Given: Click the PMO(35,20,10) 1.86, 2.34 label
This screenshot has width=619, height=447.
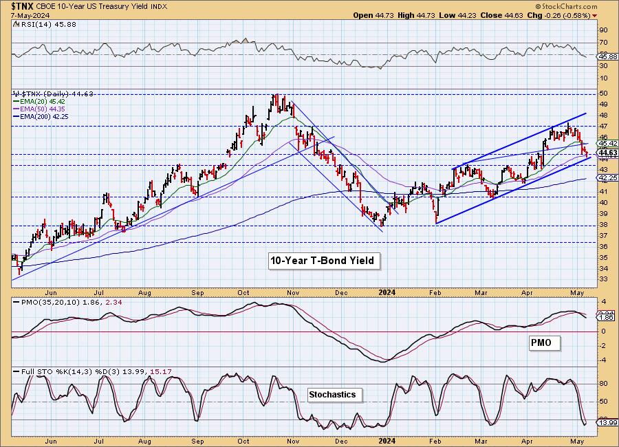Looking at the screenshot, I should point(67,302).
